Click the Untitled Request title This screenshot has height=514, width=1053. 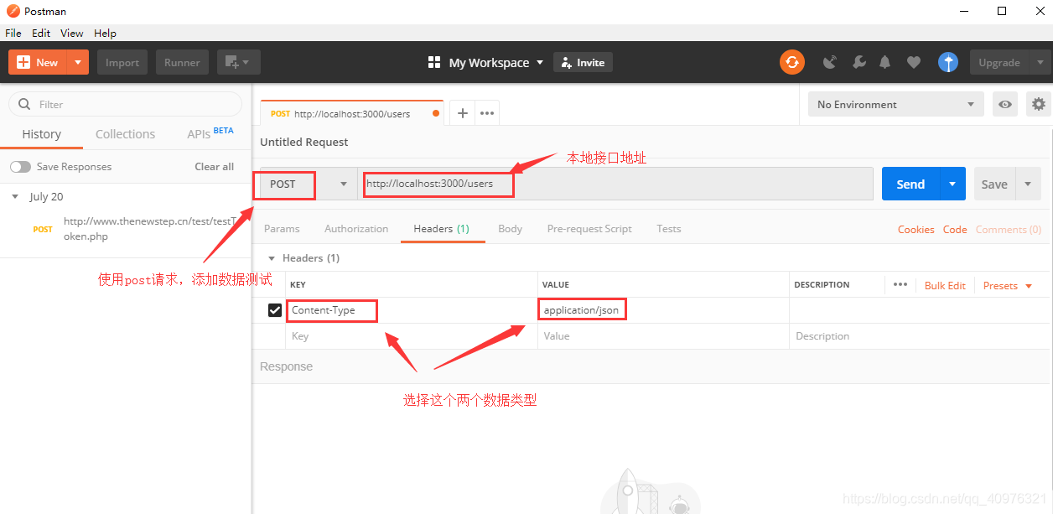[304, 143]
